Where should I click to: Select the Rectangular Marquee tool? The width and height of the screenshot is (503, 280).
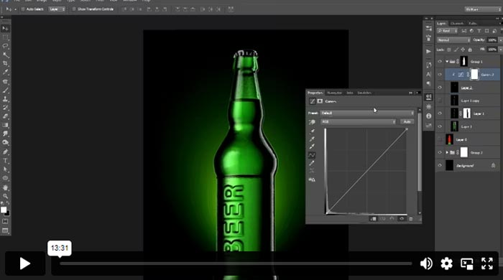click(x=6, y=38)
